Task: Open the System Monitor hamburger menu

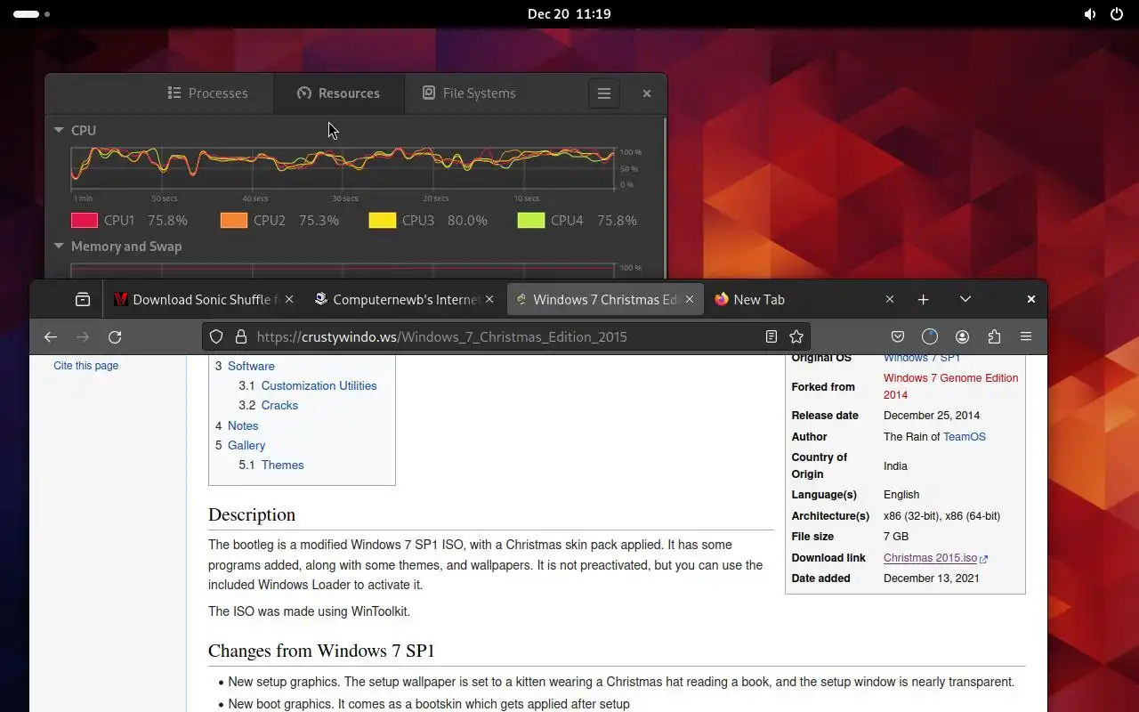Action: tap(603, 93)
